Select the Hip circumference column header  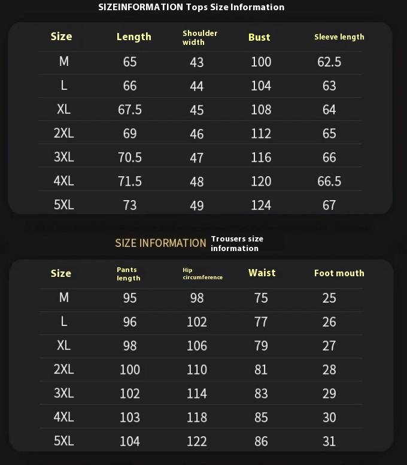pyautogui.click(x=202, y=273)
